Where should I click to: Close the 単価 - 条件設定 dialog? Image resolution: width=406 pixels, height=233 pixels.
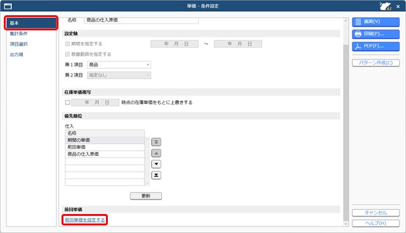pos(398,6)
